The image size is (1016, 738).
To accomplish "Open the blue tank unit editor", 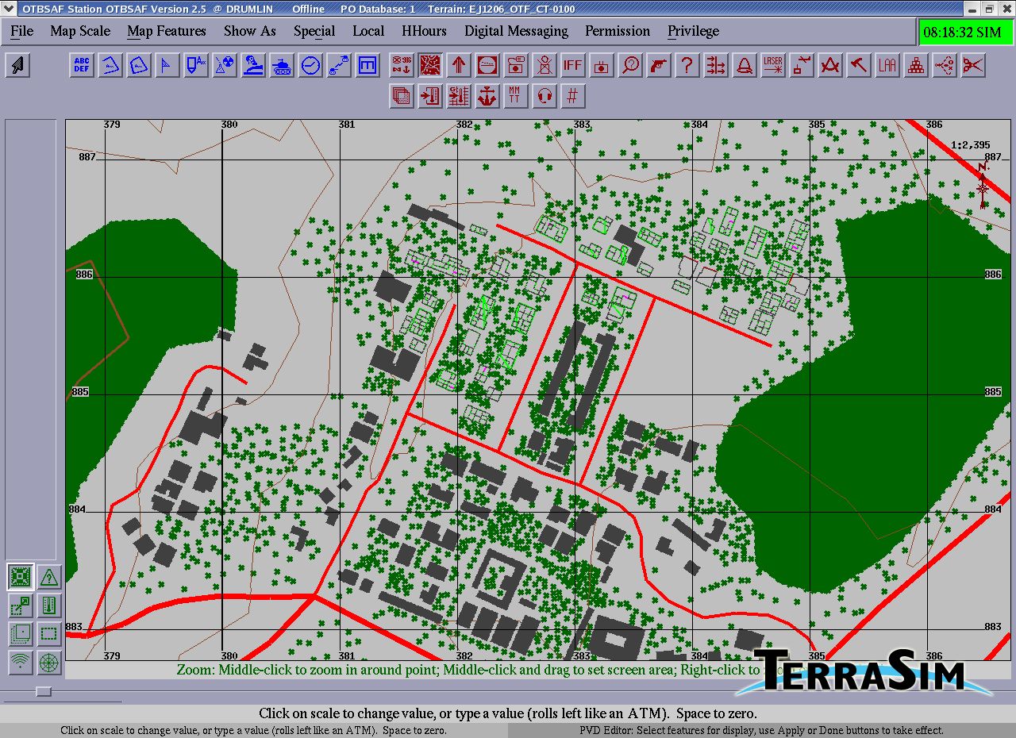I will click(x=282, y=65).
